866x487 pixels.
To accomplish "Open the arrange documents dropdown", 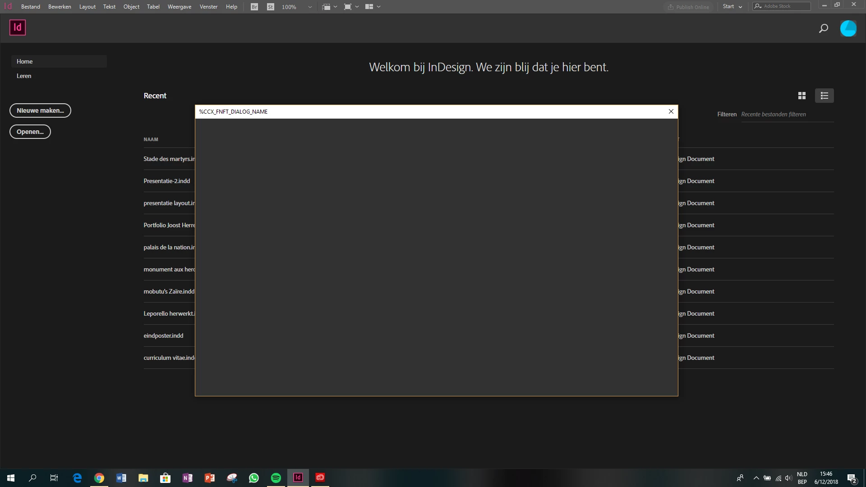I will click(x=378, y=7).
